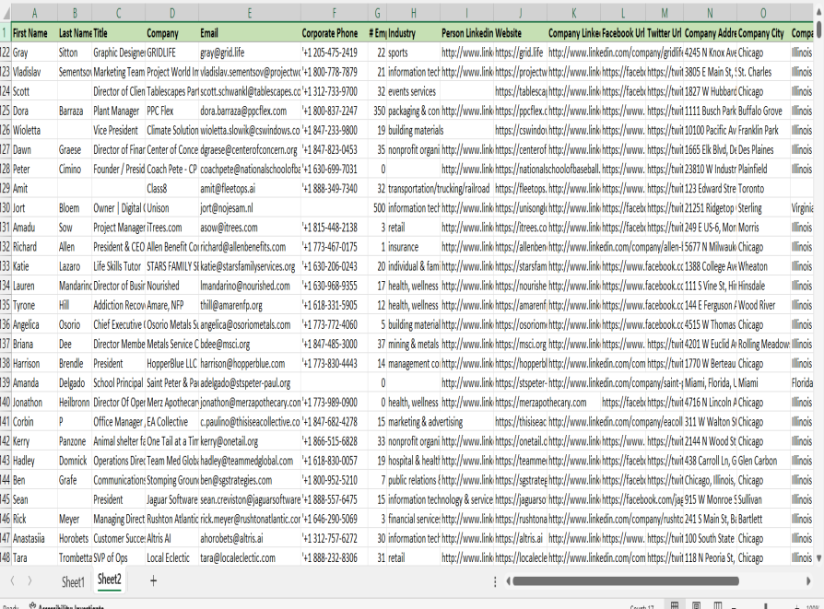Image resolution: width=824 pixels, height=609 pixels.
Task: Select row 122 header
Action: [6, 53]
